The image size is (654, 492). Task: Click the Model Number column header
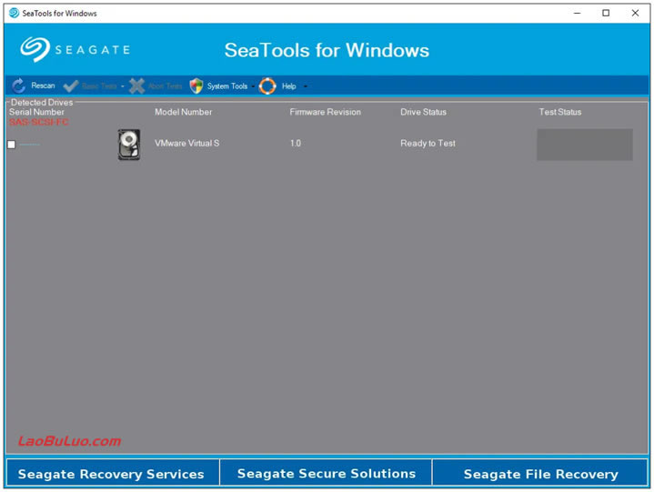pyautogui.click(x=183, y=112)
